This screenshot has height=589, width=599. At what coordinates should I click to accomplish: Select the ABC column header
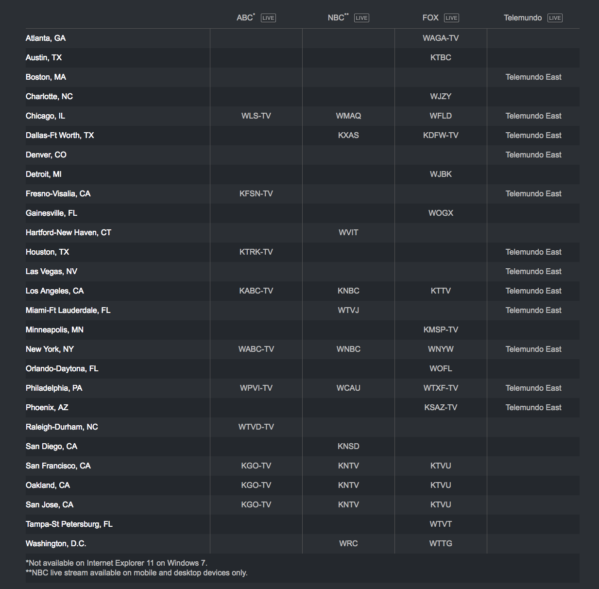pyautogui.click(x=245, y=18)
